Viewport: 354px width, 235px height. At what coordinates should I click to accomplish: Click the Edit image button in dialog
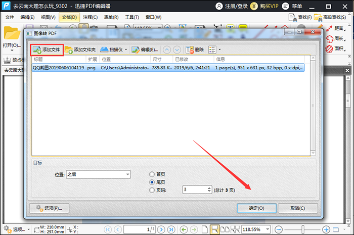click(145, 50)
